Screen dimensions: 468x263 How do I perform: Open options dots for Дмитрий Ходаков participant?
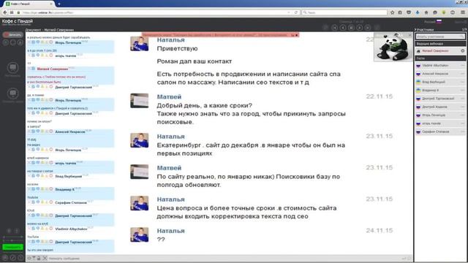point(463,107)
